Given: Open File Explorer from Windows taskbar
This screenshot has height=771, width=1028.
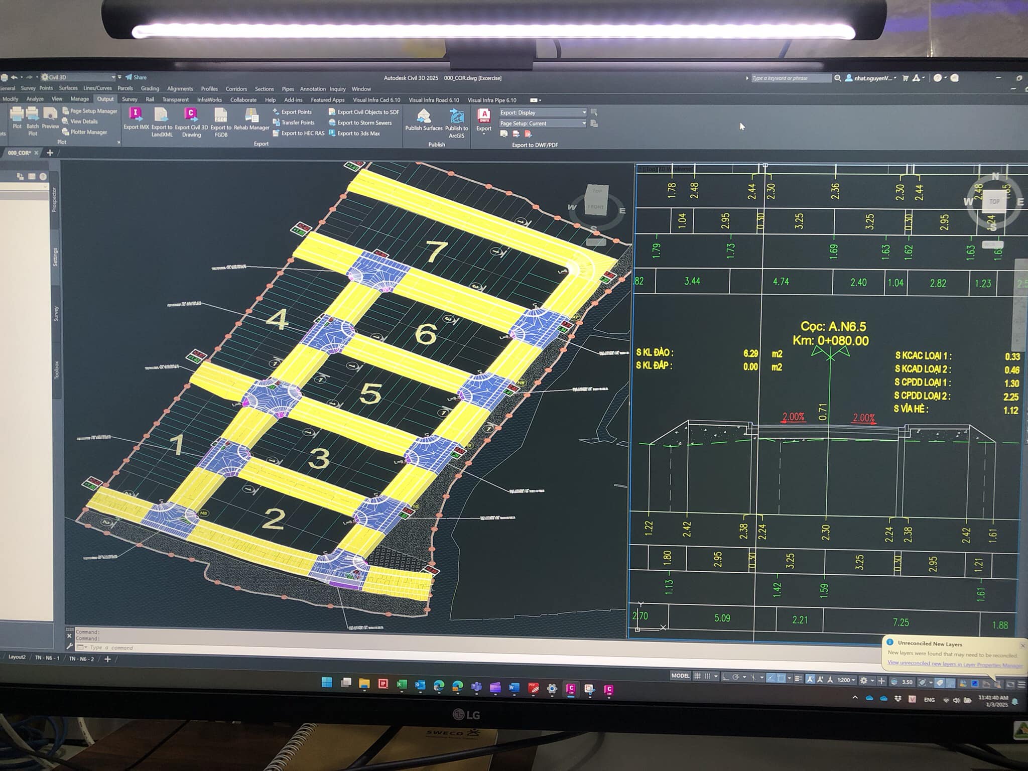Looking at the screenshot, I should [x=364, y=684].
